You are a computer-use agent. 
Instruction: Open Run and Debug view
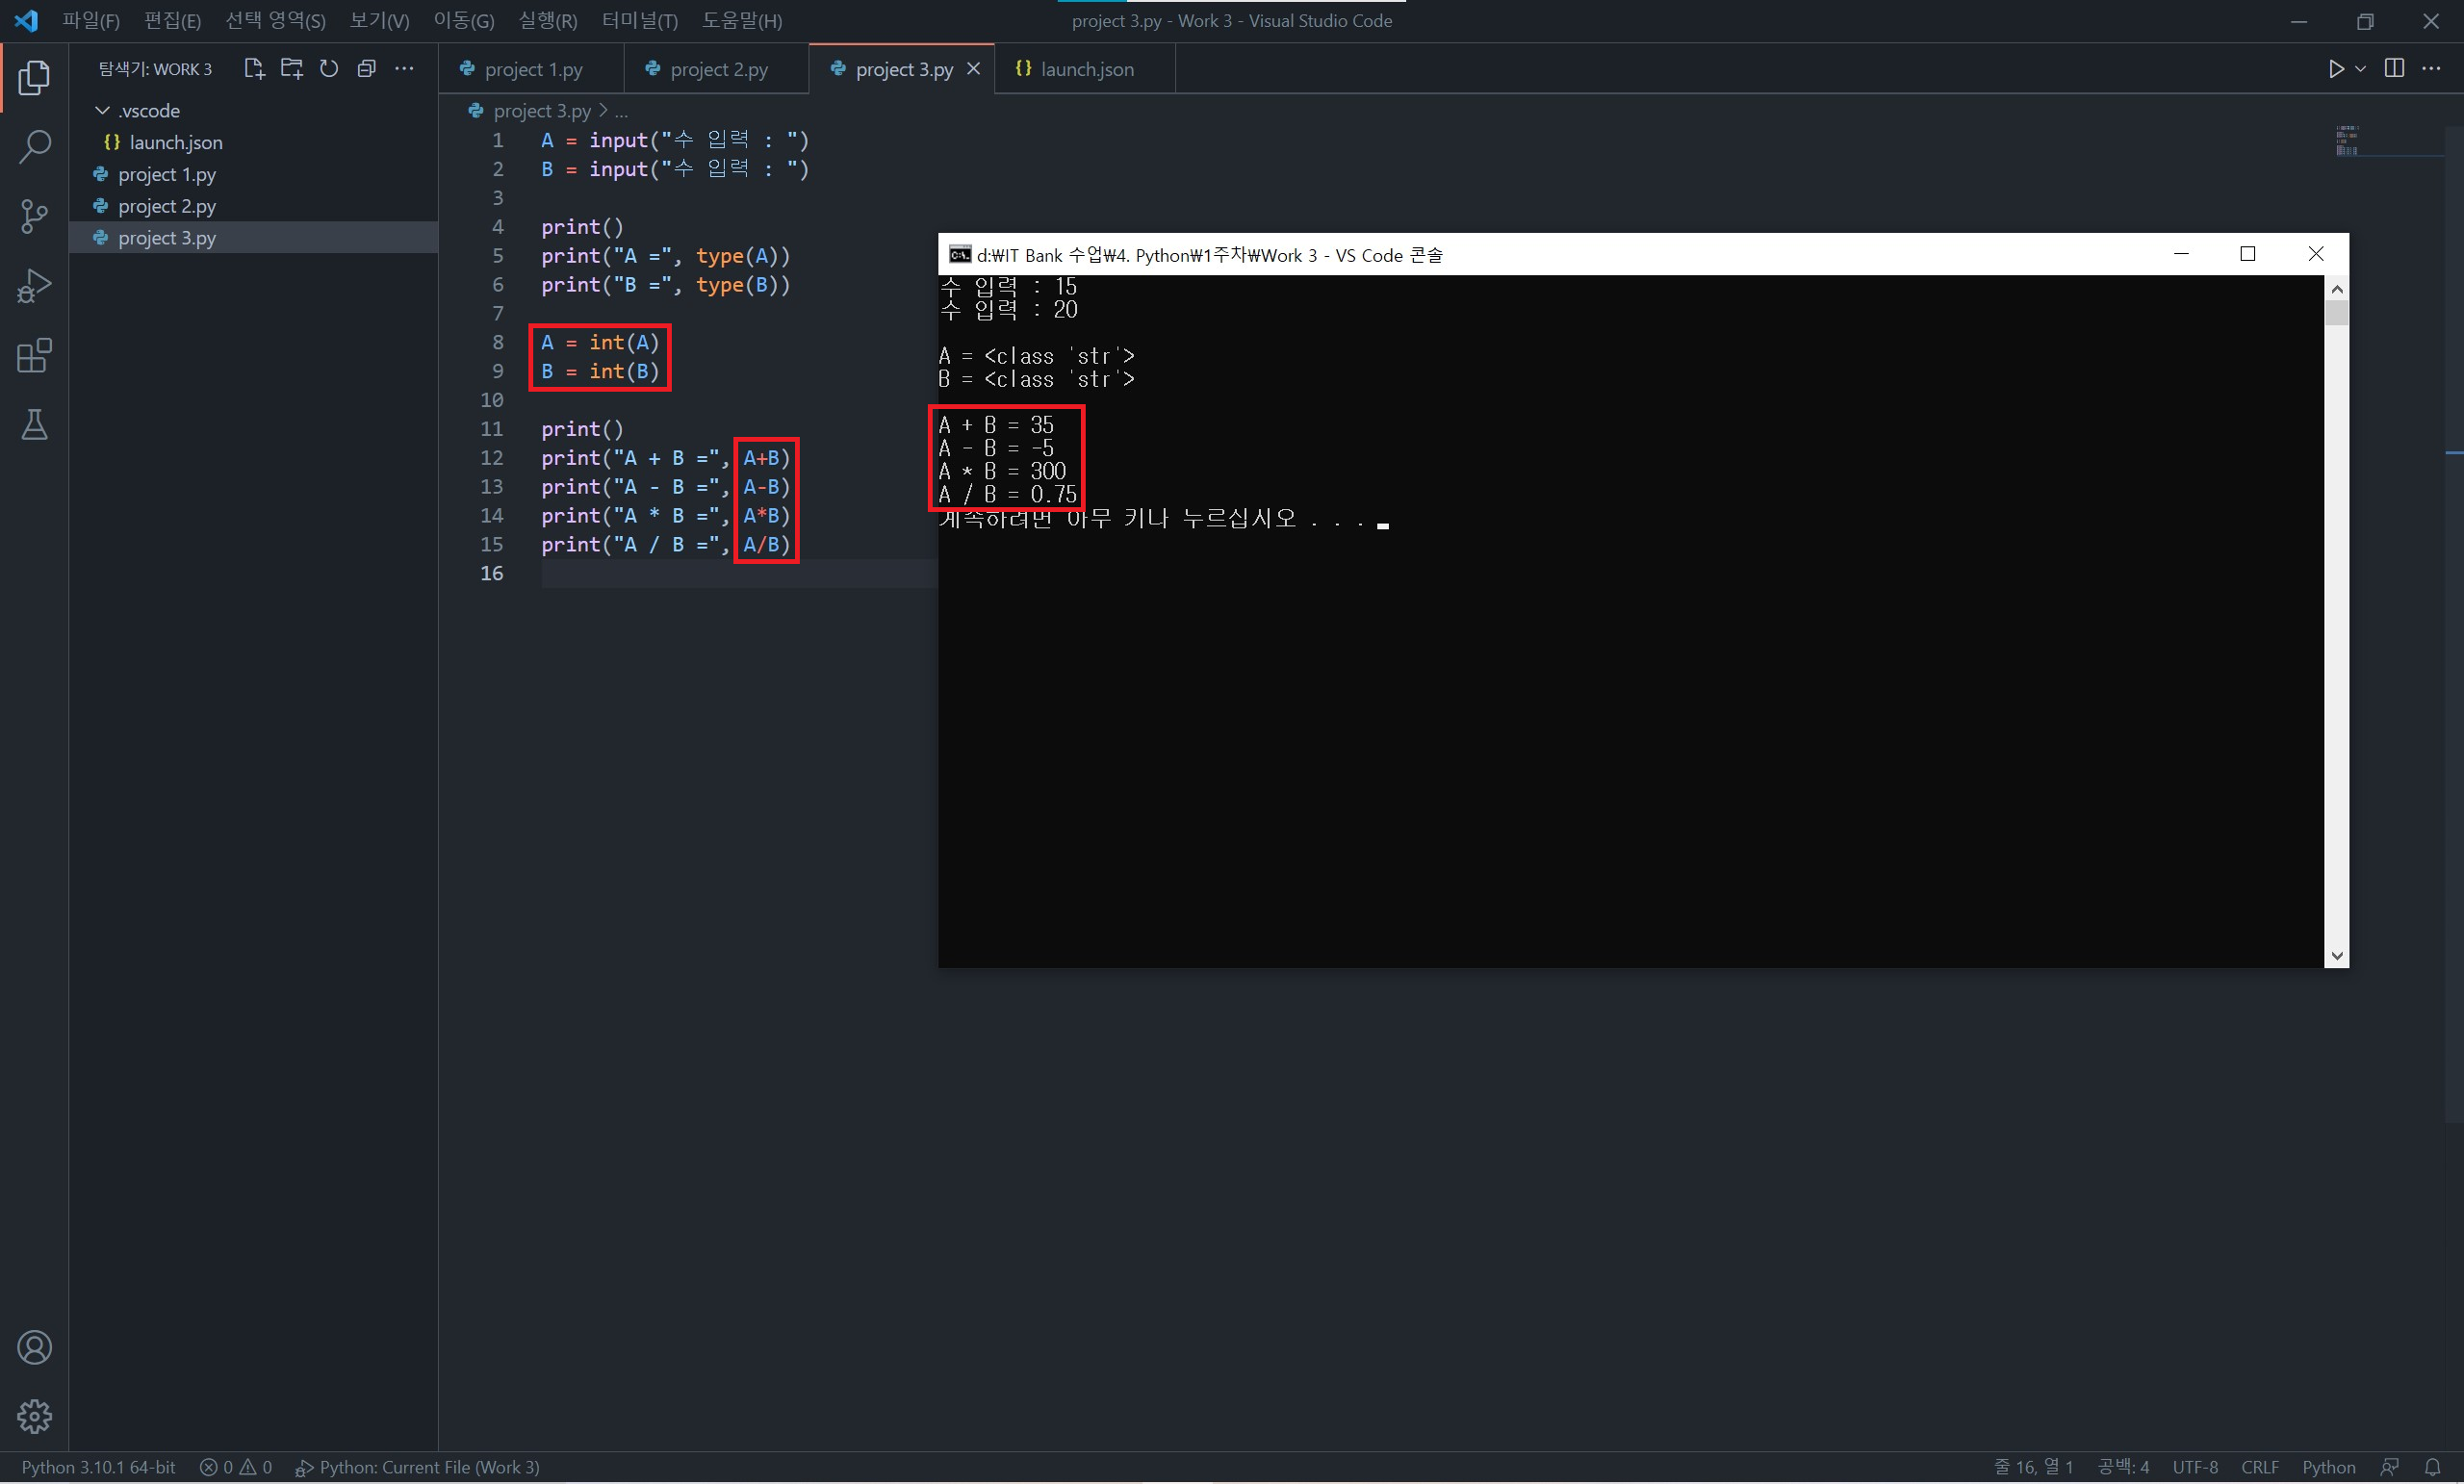point(34,286)
